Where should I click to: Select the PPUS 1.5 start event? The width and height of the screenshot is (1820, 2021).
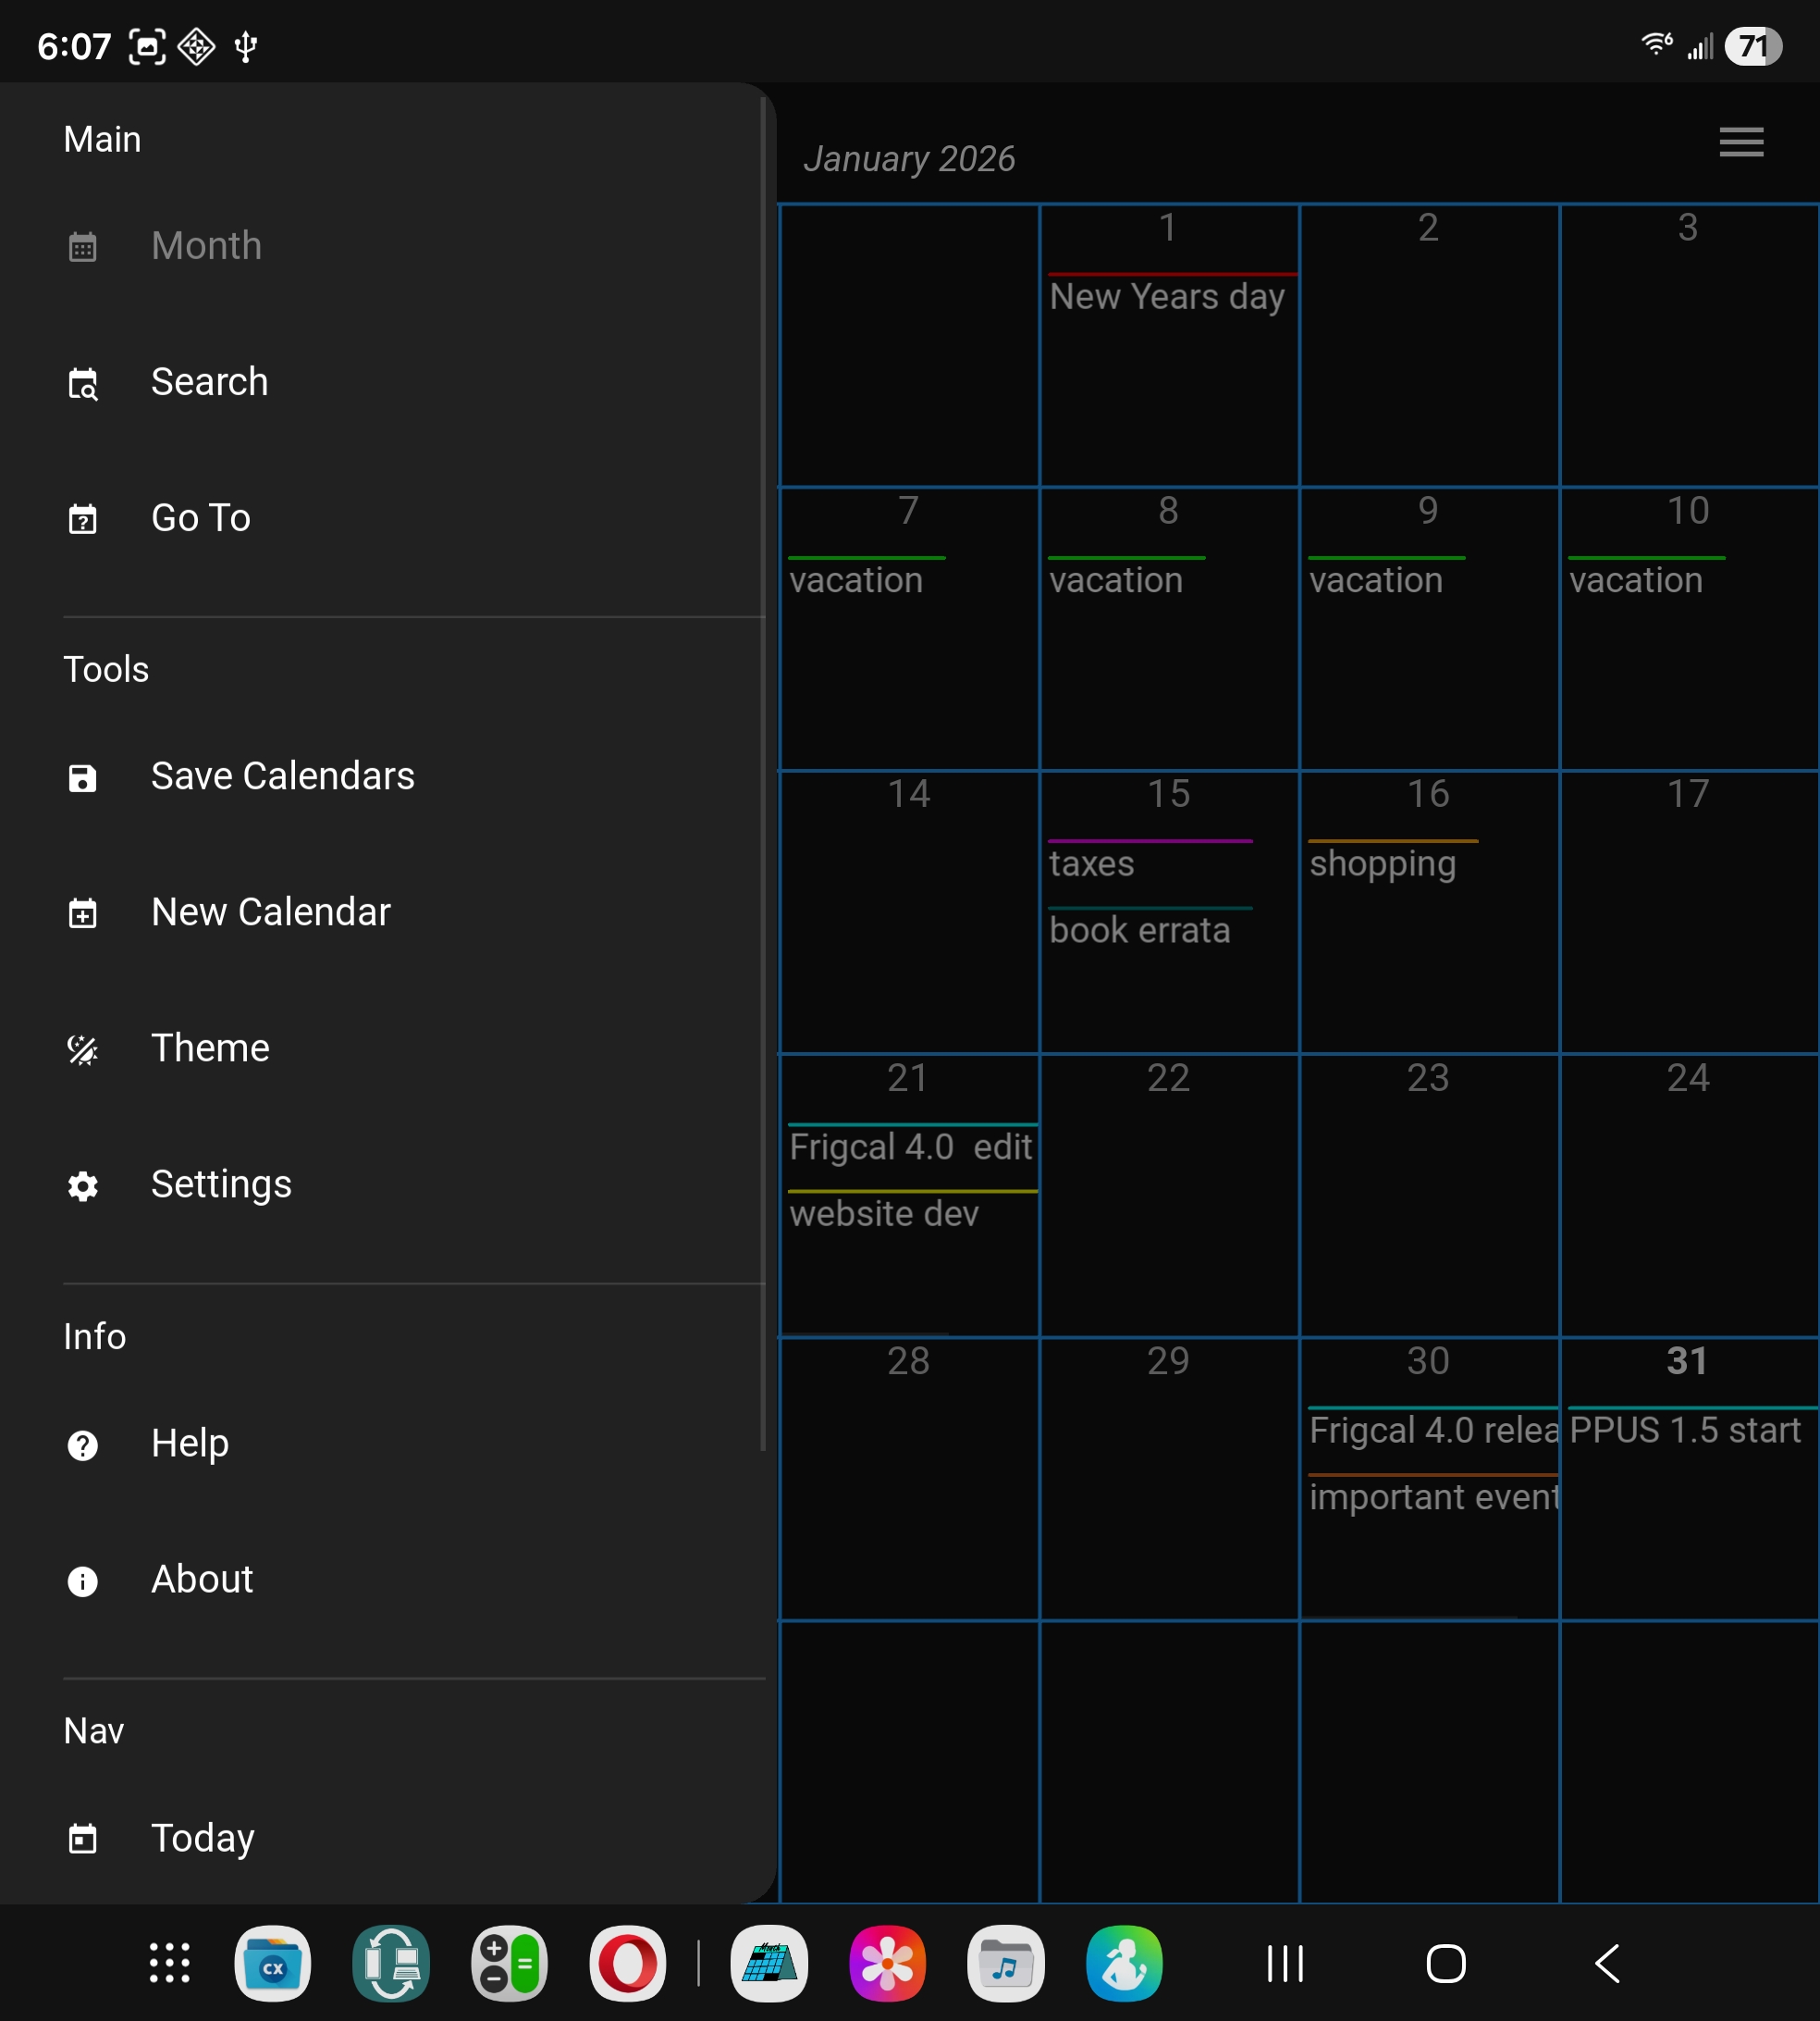click(1685, 1430)
